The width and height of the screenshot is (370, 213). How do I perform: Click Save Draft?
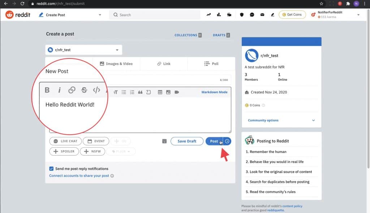(x=187, y=141)
